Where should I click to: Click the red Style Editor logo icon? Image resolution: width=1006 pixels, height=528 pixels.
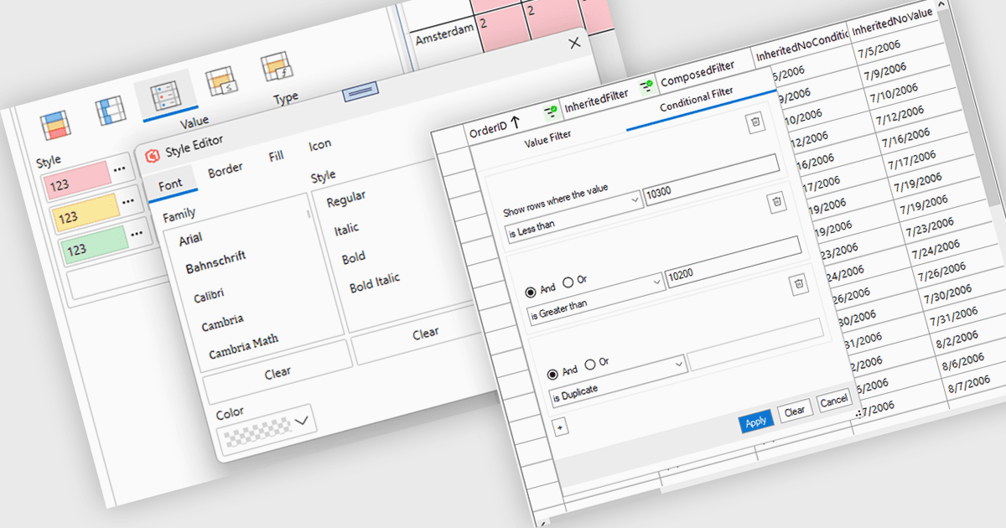pos(153,155)
